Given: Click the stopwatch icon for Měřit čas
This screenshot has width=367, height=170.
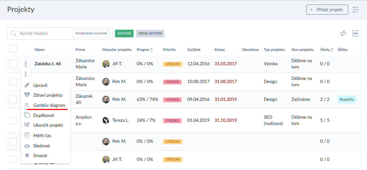Looking at the screenshot, I should click(x=27, y=135).
